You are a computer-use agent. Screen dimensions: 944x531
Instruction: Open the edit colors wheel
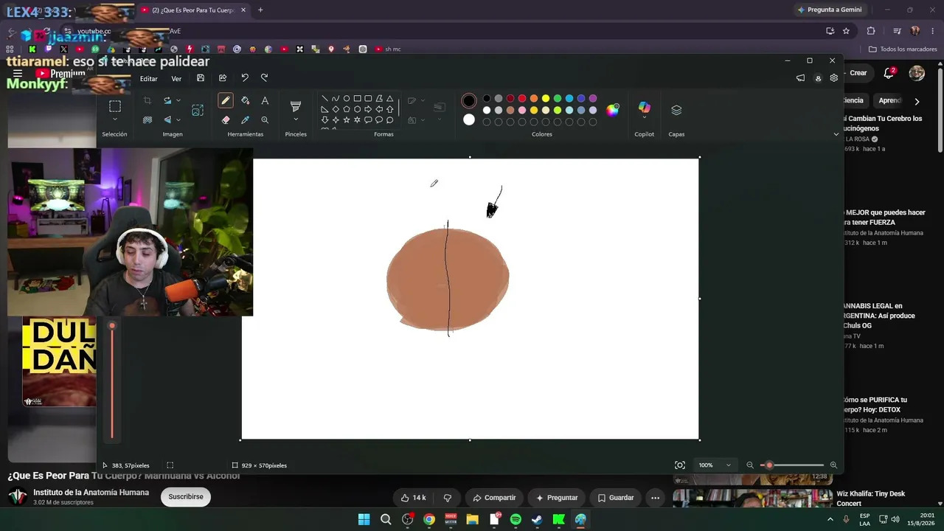613,110
